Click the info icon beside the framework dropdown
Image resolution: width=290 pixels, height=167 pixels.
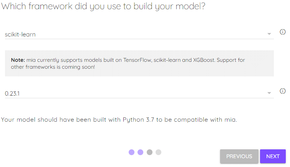pos(282,32)
